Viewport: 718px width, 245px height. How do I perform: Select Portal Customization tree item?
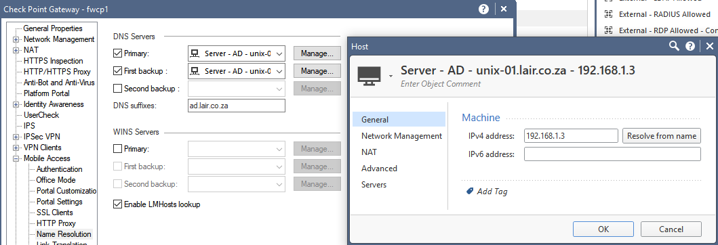(x=66, y=191)
